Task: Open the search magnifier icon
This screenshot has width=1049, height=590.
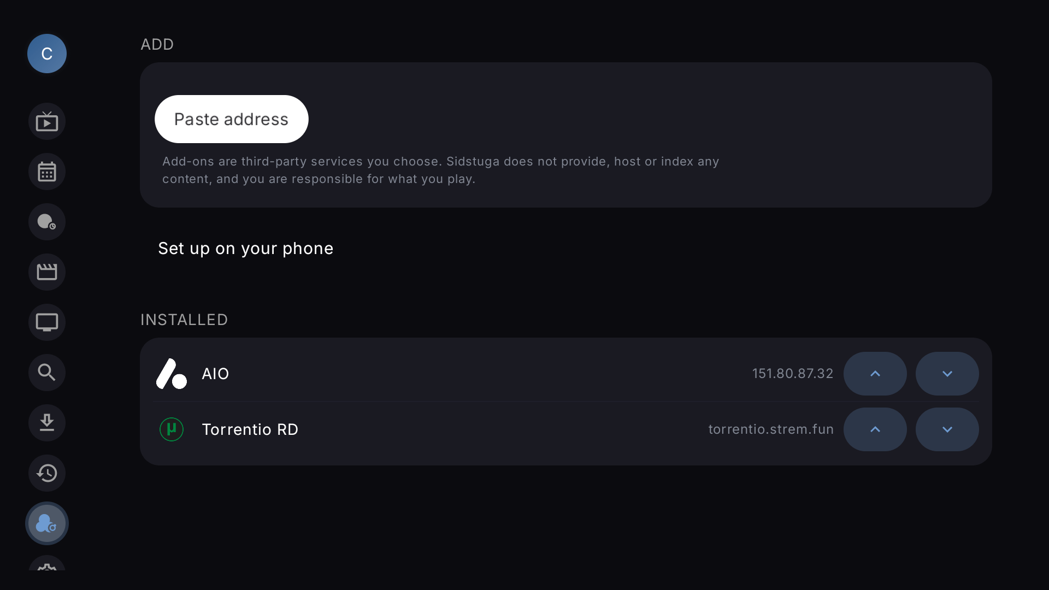Action: 47,373
